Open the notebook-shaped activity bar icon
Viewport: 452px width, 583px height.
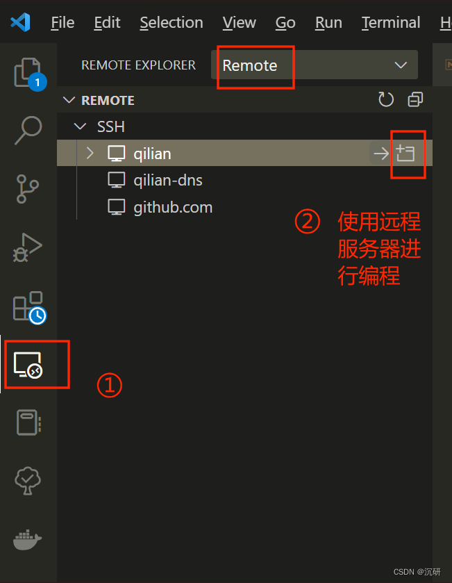28,422
